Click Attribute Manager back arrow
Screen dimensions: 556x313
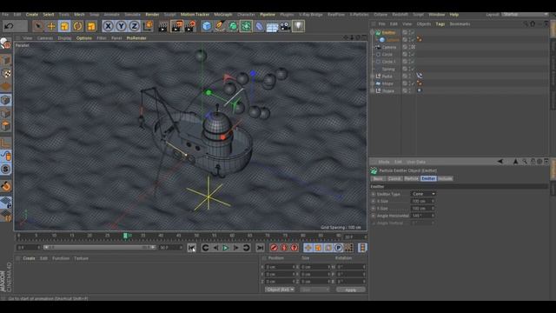(x=500, y=162)
